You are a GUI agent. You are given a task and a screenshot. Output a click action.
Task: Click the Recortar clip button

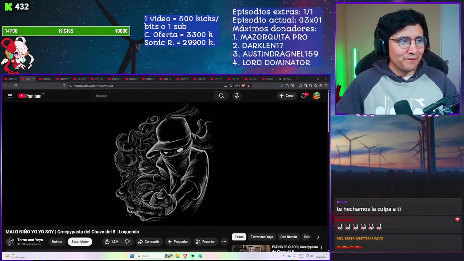point(205,241)
